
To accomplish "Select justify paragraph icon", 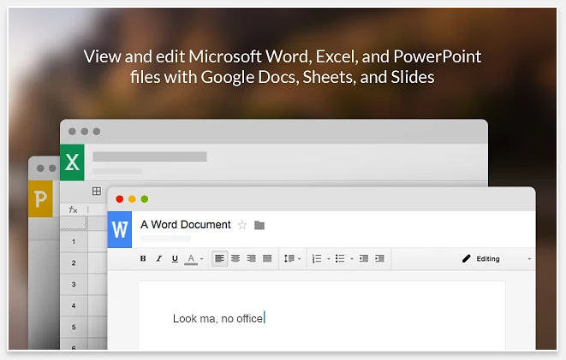I will pyautogui.click(x=267, y=258).
